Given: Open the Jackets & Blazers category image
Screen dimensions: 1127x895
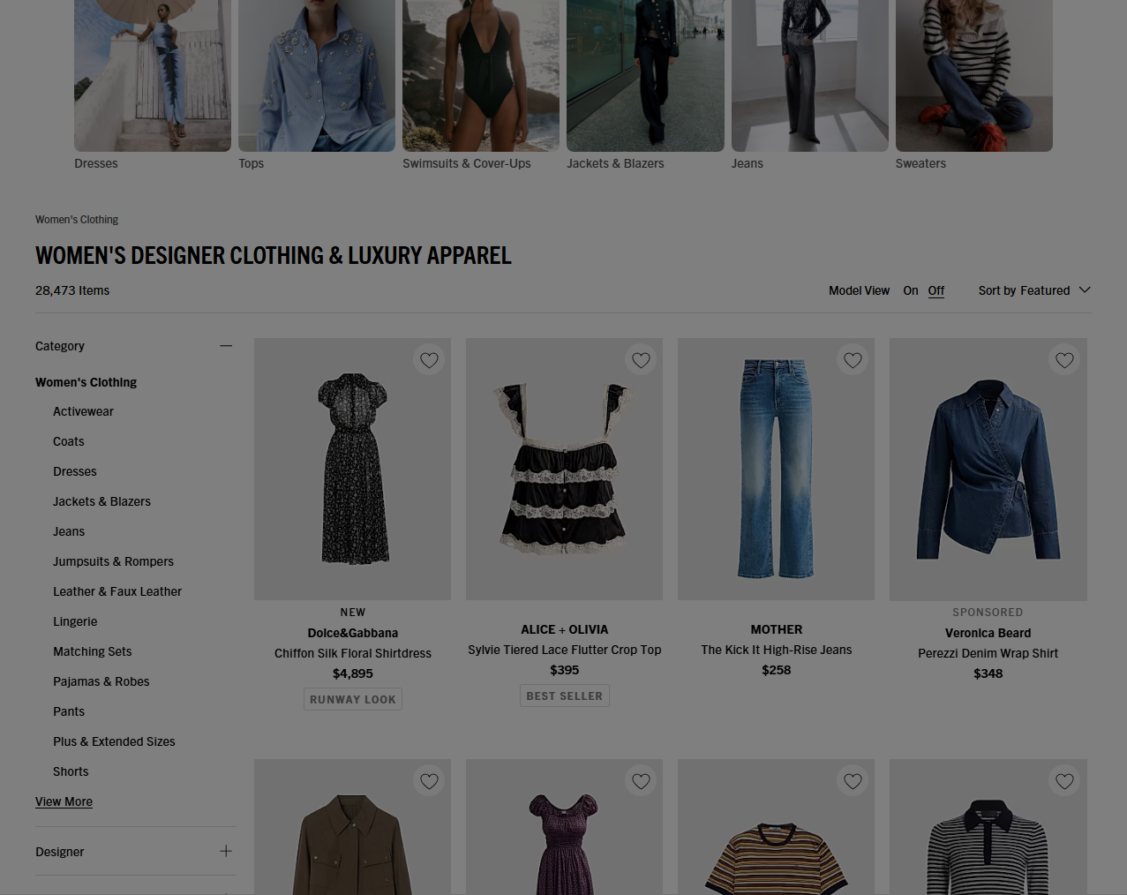Looking at the screenshot, I should tap(645, 76).
